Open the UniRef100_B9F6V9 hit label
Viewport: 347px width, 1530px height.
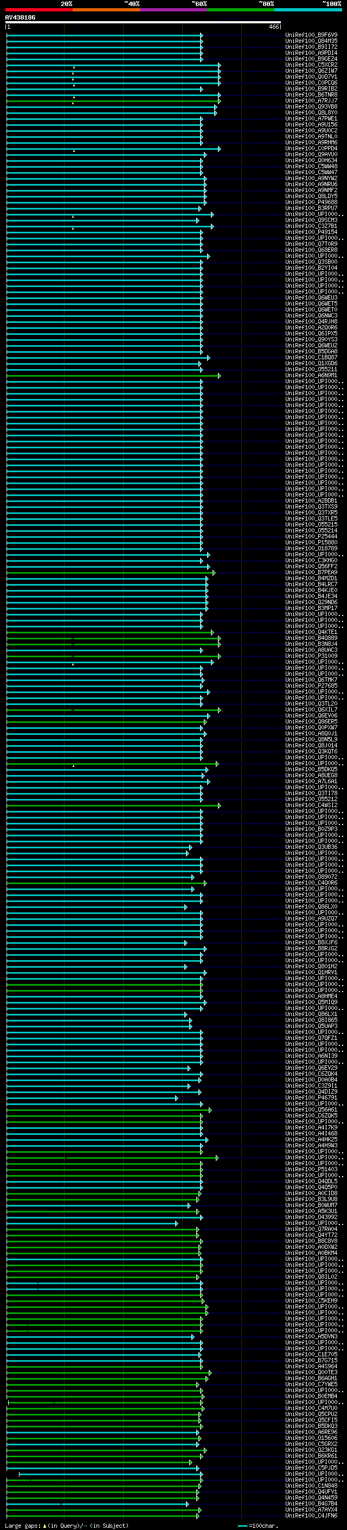311,35
